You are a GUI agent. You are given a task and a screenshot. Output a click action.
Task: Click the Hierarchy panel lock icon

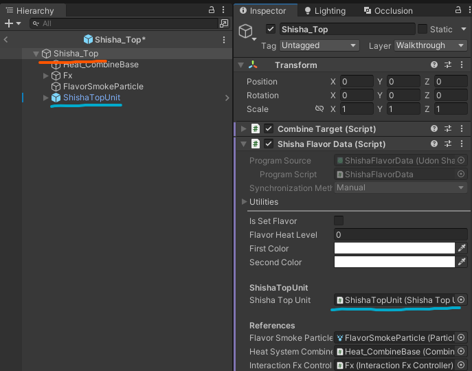tap(212, 10)
